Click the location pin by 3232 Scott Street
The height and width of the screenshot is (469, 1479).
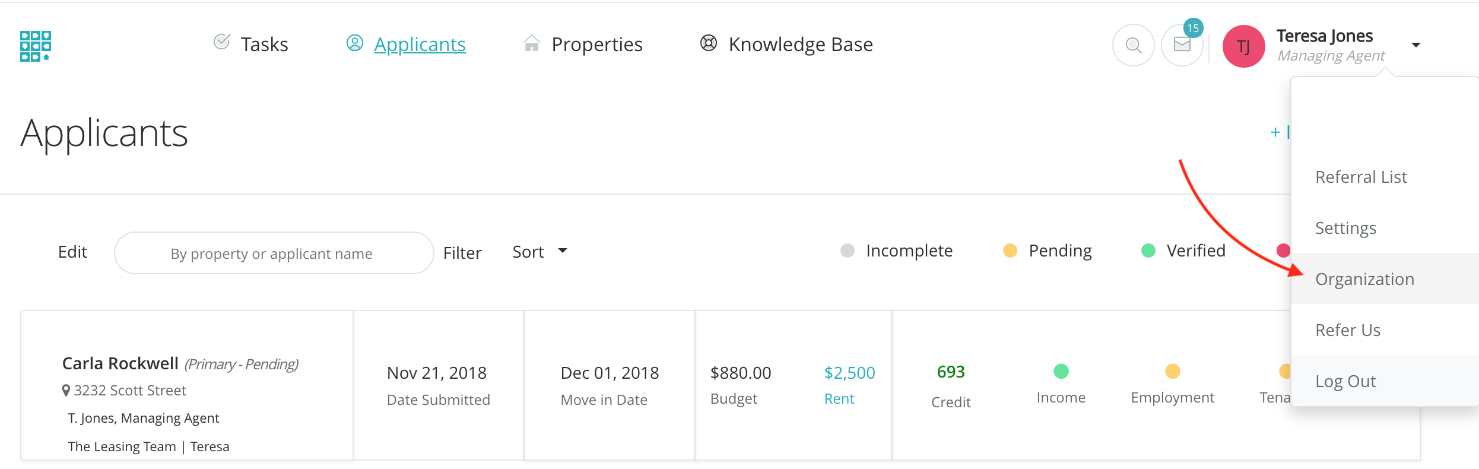[66, 391]
